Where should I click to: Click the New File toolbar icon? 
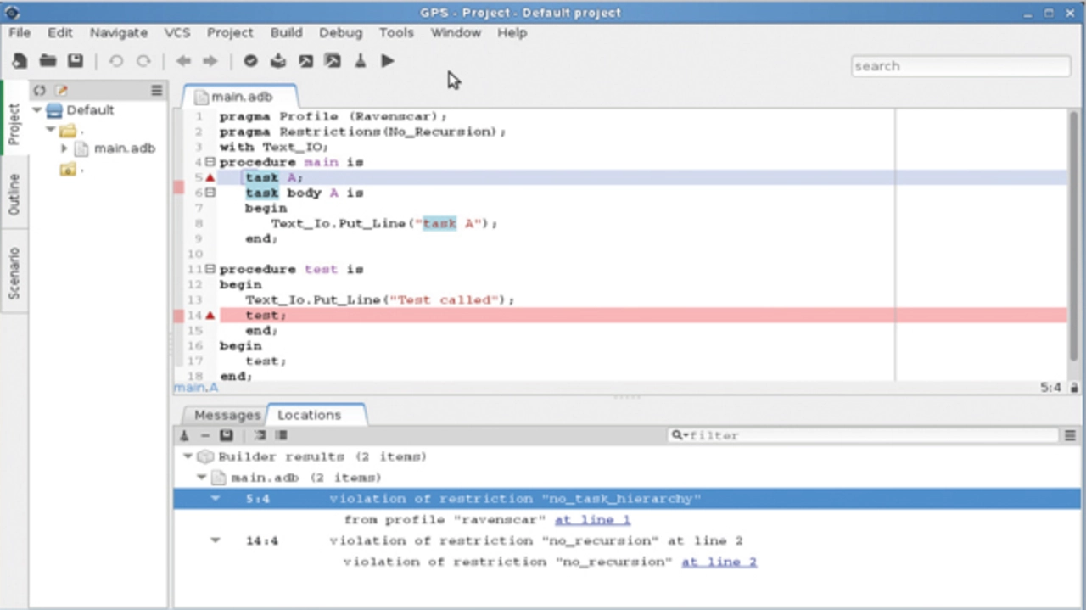coord(20,61)
